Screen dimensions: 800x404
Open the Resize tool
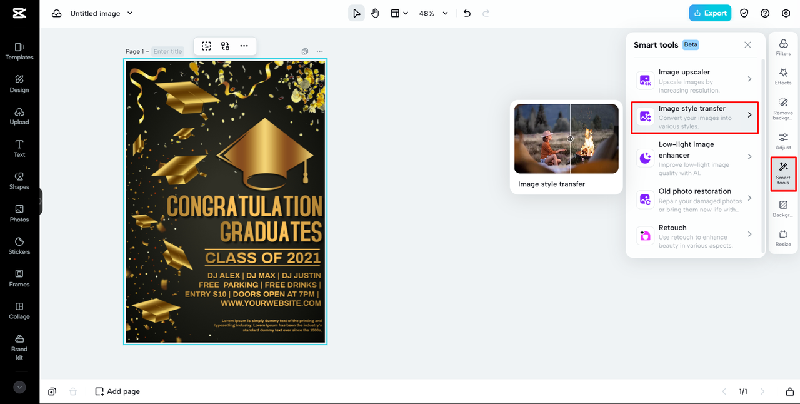783,238
